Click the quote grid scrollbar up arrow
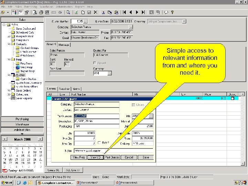Viewport: 248px width, 186px height. pos(242,94)
